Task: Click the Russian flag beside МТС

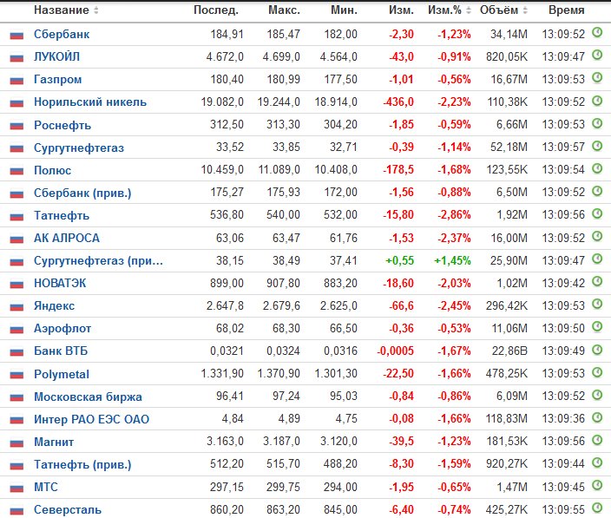Action: click(16, 488)
